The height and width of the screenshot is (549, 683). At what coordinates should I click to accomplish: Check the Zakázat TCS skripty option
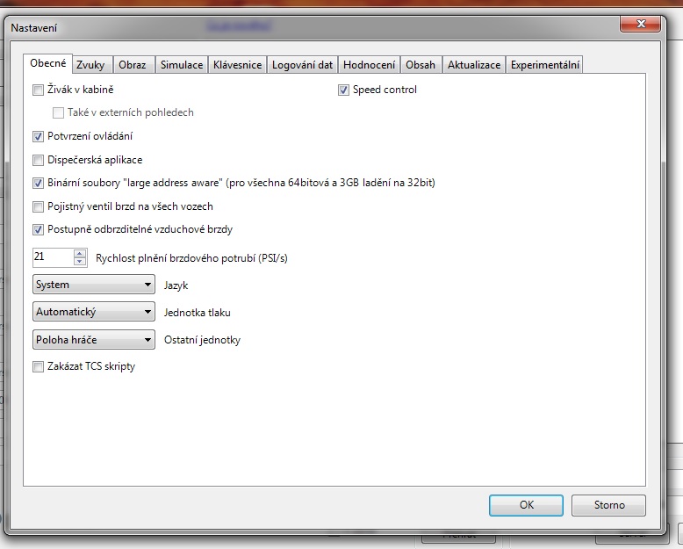pyautogui.click(x=38, y=367)
